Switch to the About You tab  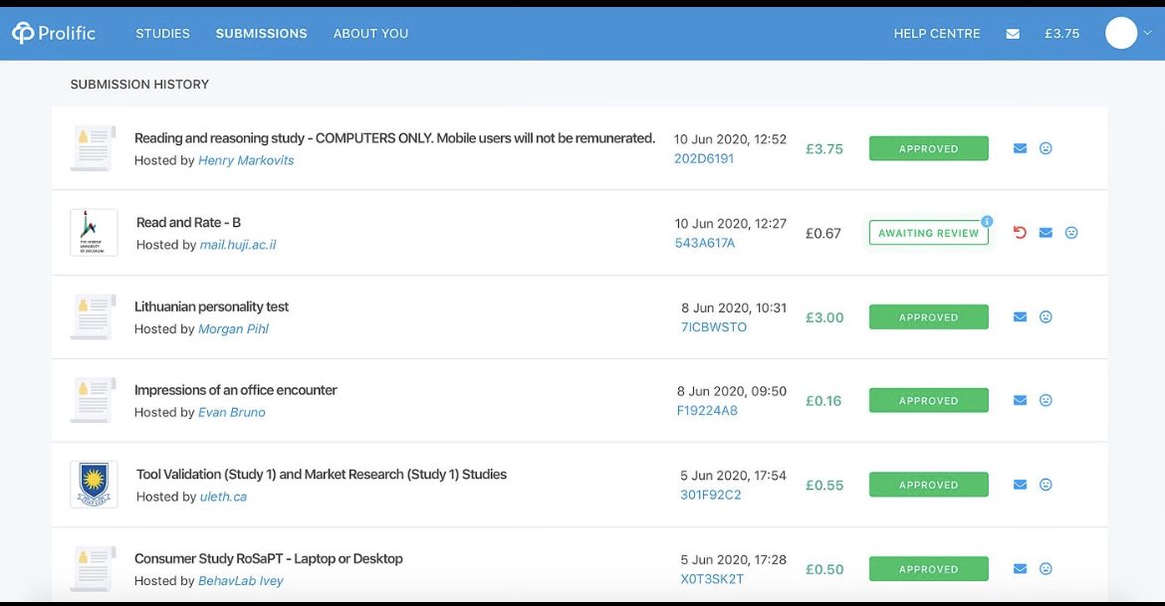tap(370, 34)
